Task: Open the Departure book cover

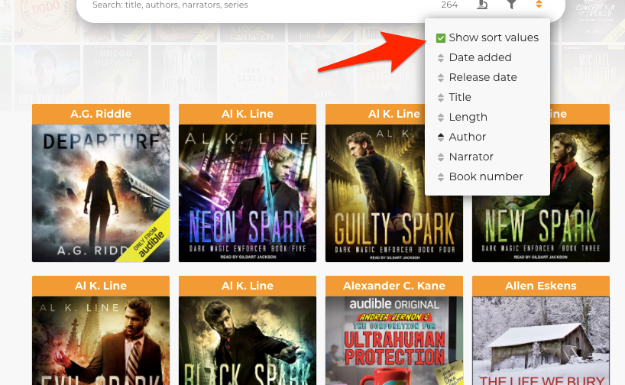Action: click(x=101, y=193)
